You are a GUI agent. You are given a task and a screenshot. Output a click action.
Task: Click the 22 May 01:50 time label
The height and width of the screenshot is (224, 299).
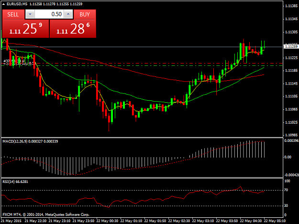pos(155,221)
